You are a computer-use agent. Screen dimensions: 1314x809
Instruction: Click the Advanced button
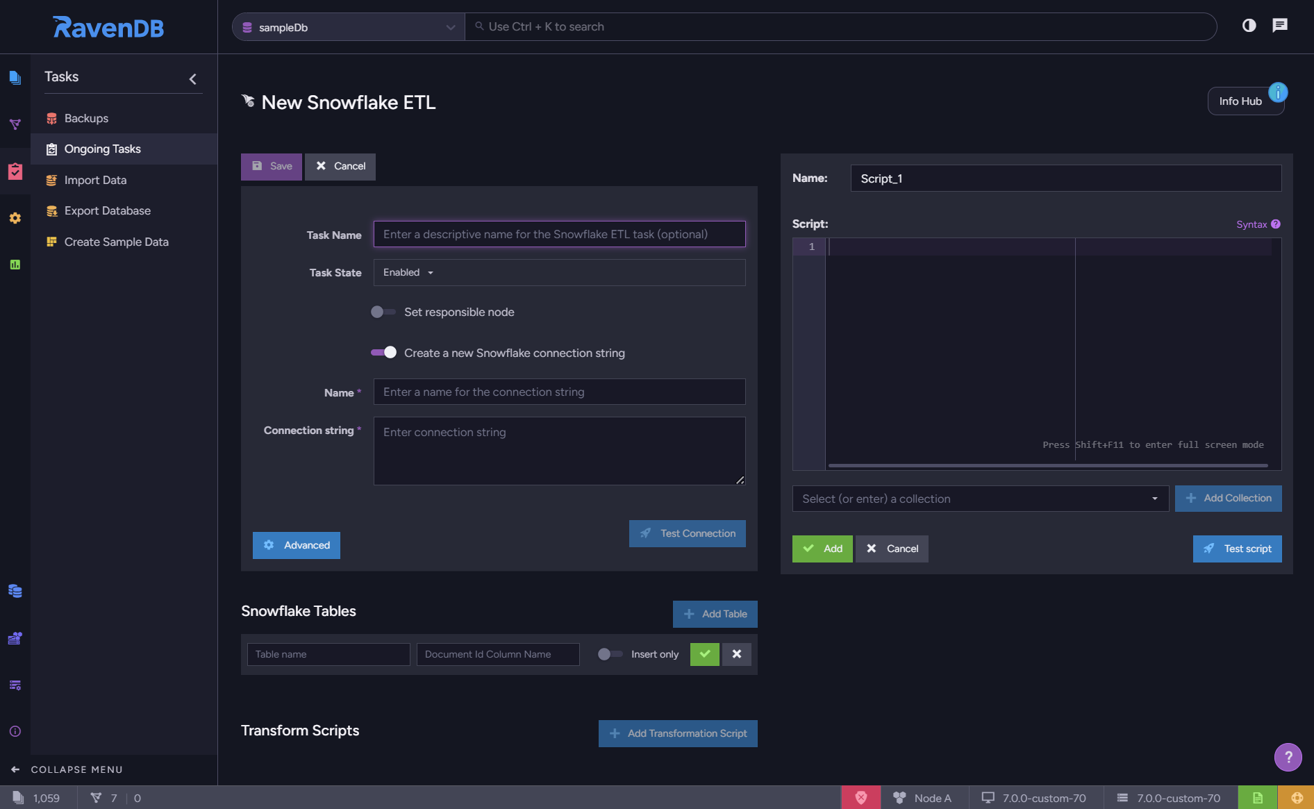pyautogui.click(x=297, y=545)
